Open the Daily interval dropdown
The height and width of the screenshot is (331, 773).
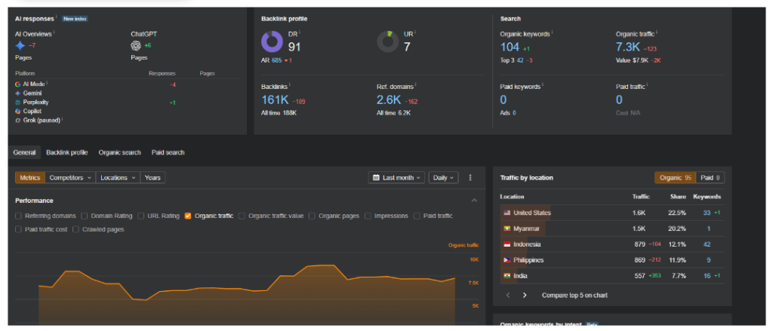[444, 178]
